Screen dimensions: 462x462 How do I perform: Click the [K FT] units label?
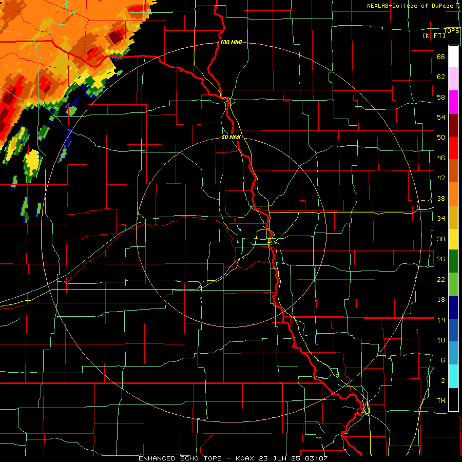pos(434,35)
